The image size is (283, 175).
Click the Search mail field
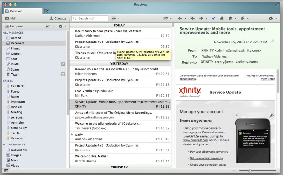(90, 18)
